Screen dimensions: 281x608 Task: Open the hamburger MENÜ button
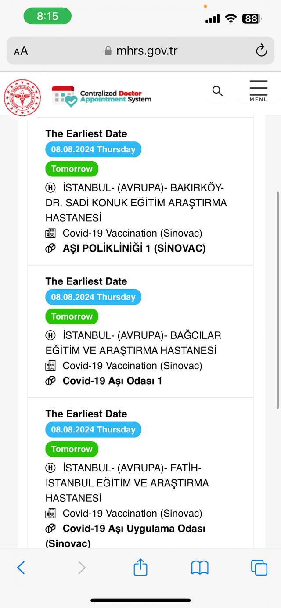(259, 91)
